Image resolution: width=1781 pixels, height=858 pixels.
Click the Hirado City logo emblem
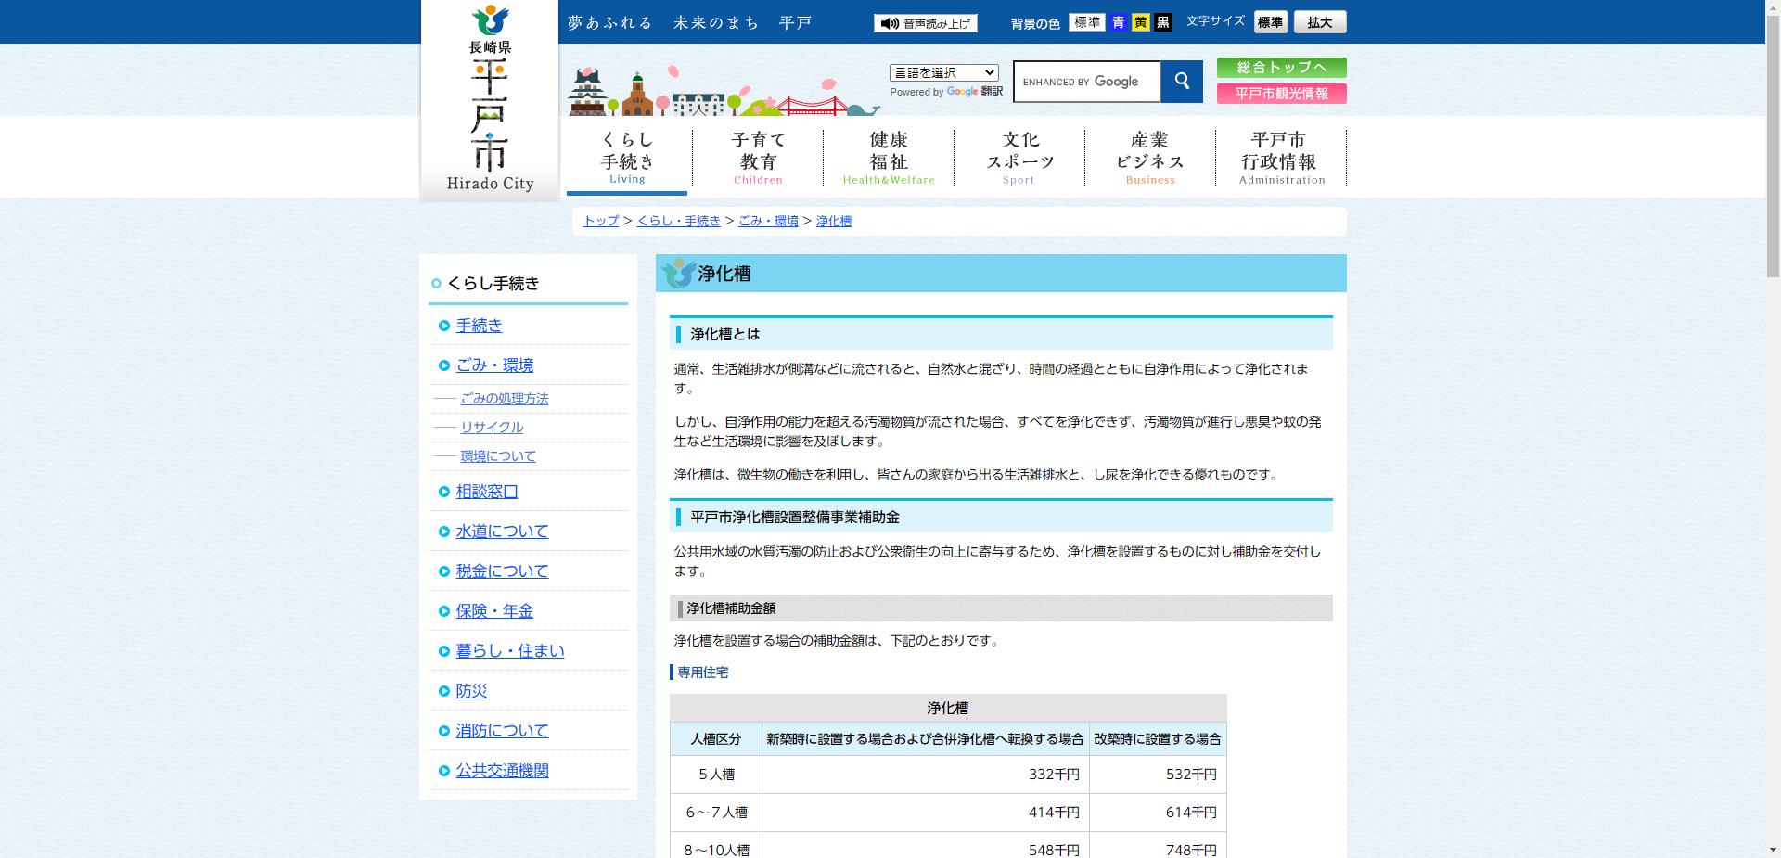point(489,19)
